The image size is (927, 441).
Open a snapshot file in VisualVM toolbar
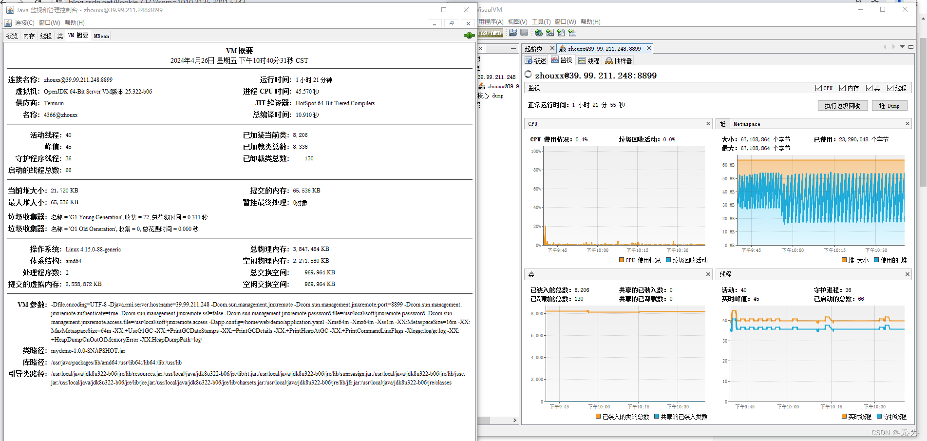(513, 33)
